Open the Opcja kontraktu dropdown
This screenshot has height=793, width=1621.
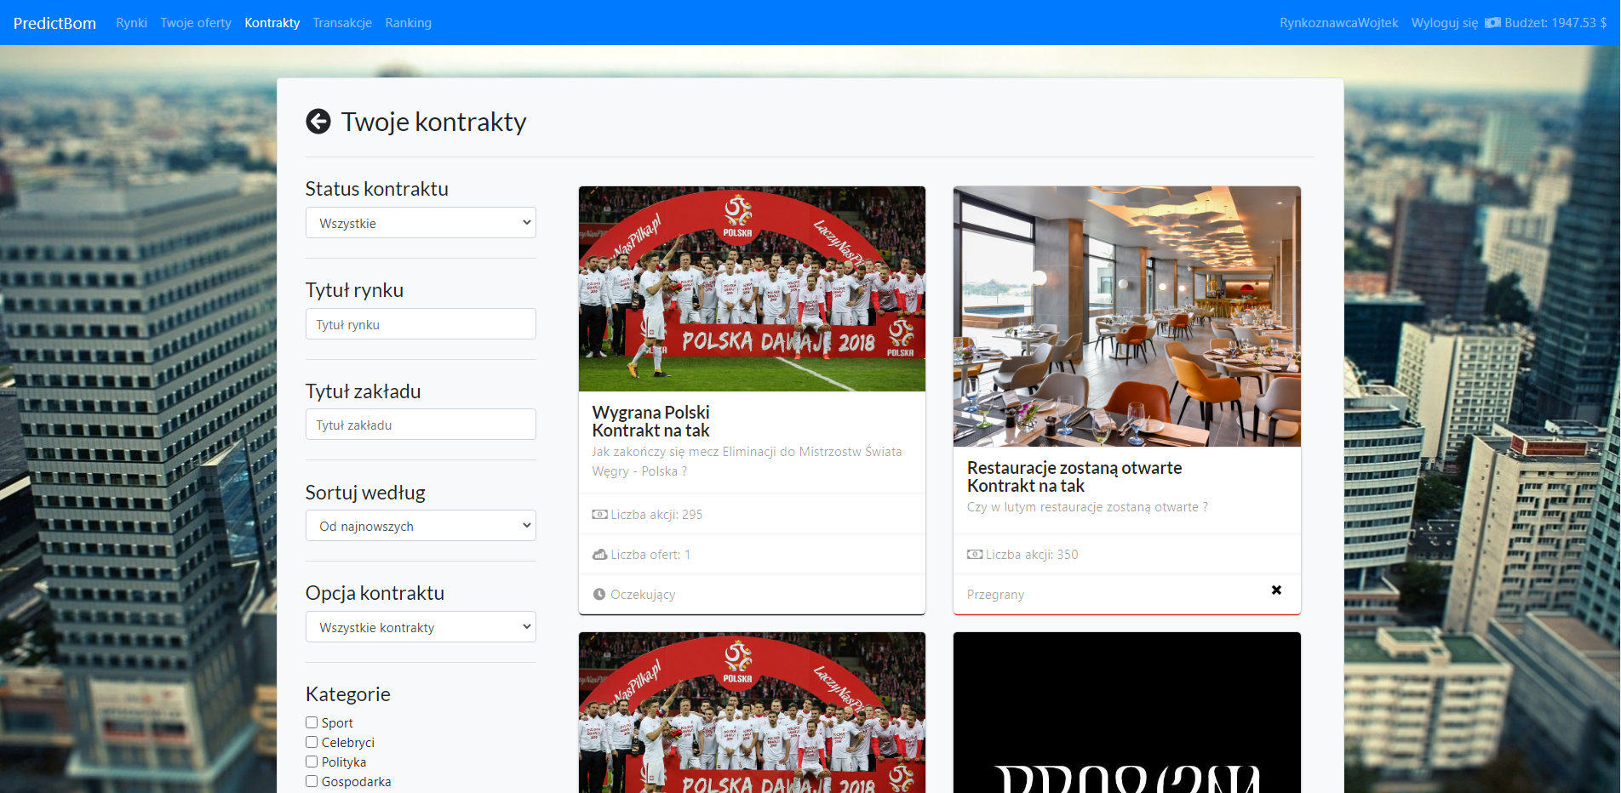click(x=421, y=627)
